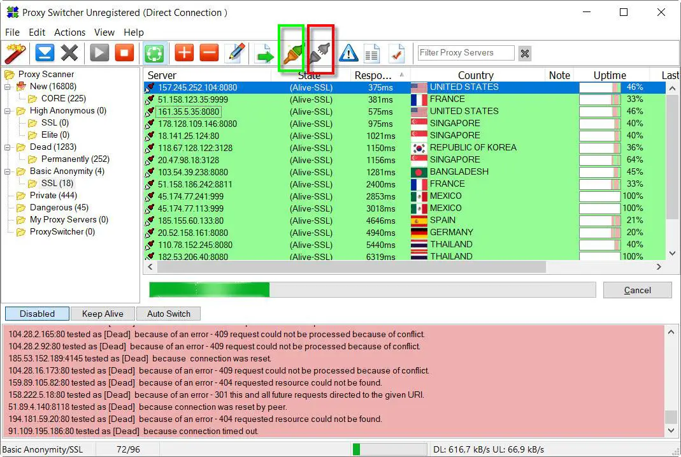Viewport: 681px width, 457px height.
Task: Select the Private (444) folder
Action: pyautogui.click(x=48, y=195)
